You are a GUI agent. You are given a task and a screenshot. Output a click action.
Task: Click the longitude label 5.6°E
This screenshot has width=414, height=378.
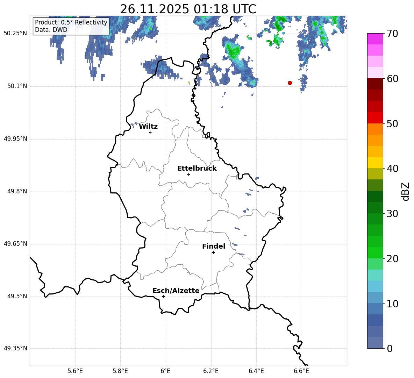pyautogui.click(x=75, y=371)
